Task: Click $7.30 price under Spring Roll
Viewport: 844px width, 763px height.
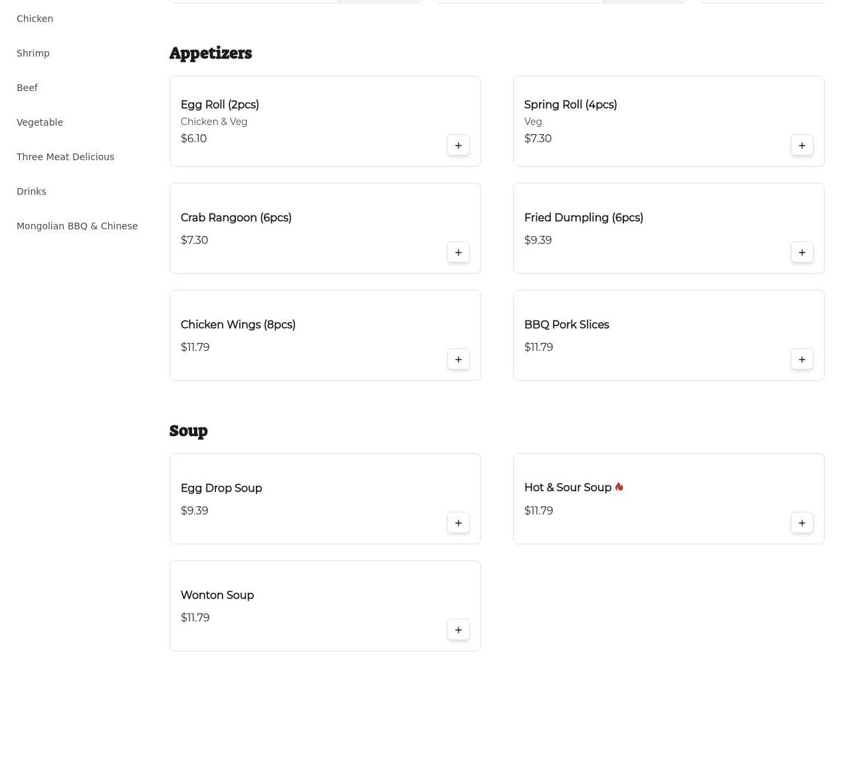Action: pos(538,138)
